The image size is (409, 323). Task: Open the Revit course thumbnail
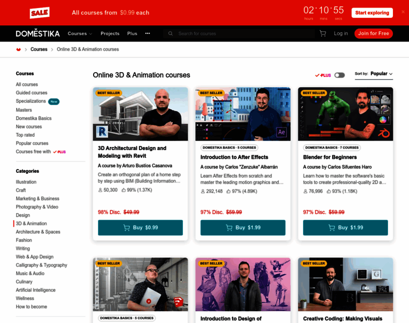coord(140,114)
